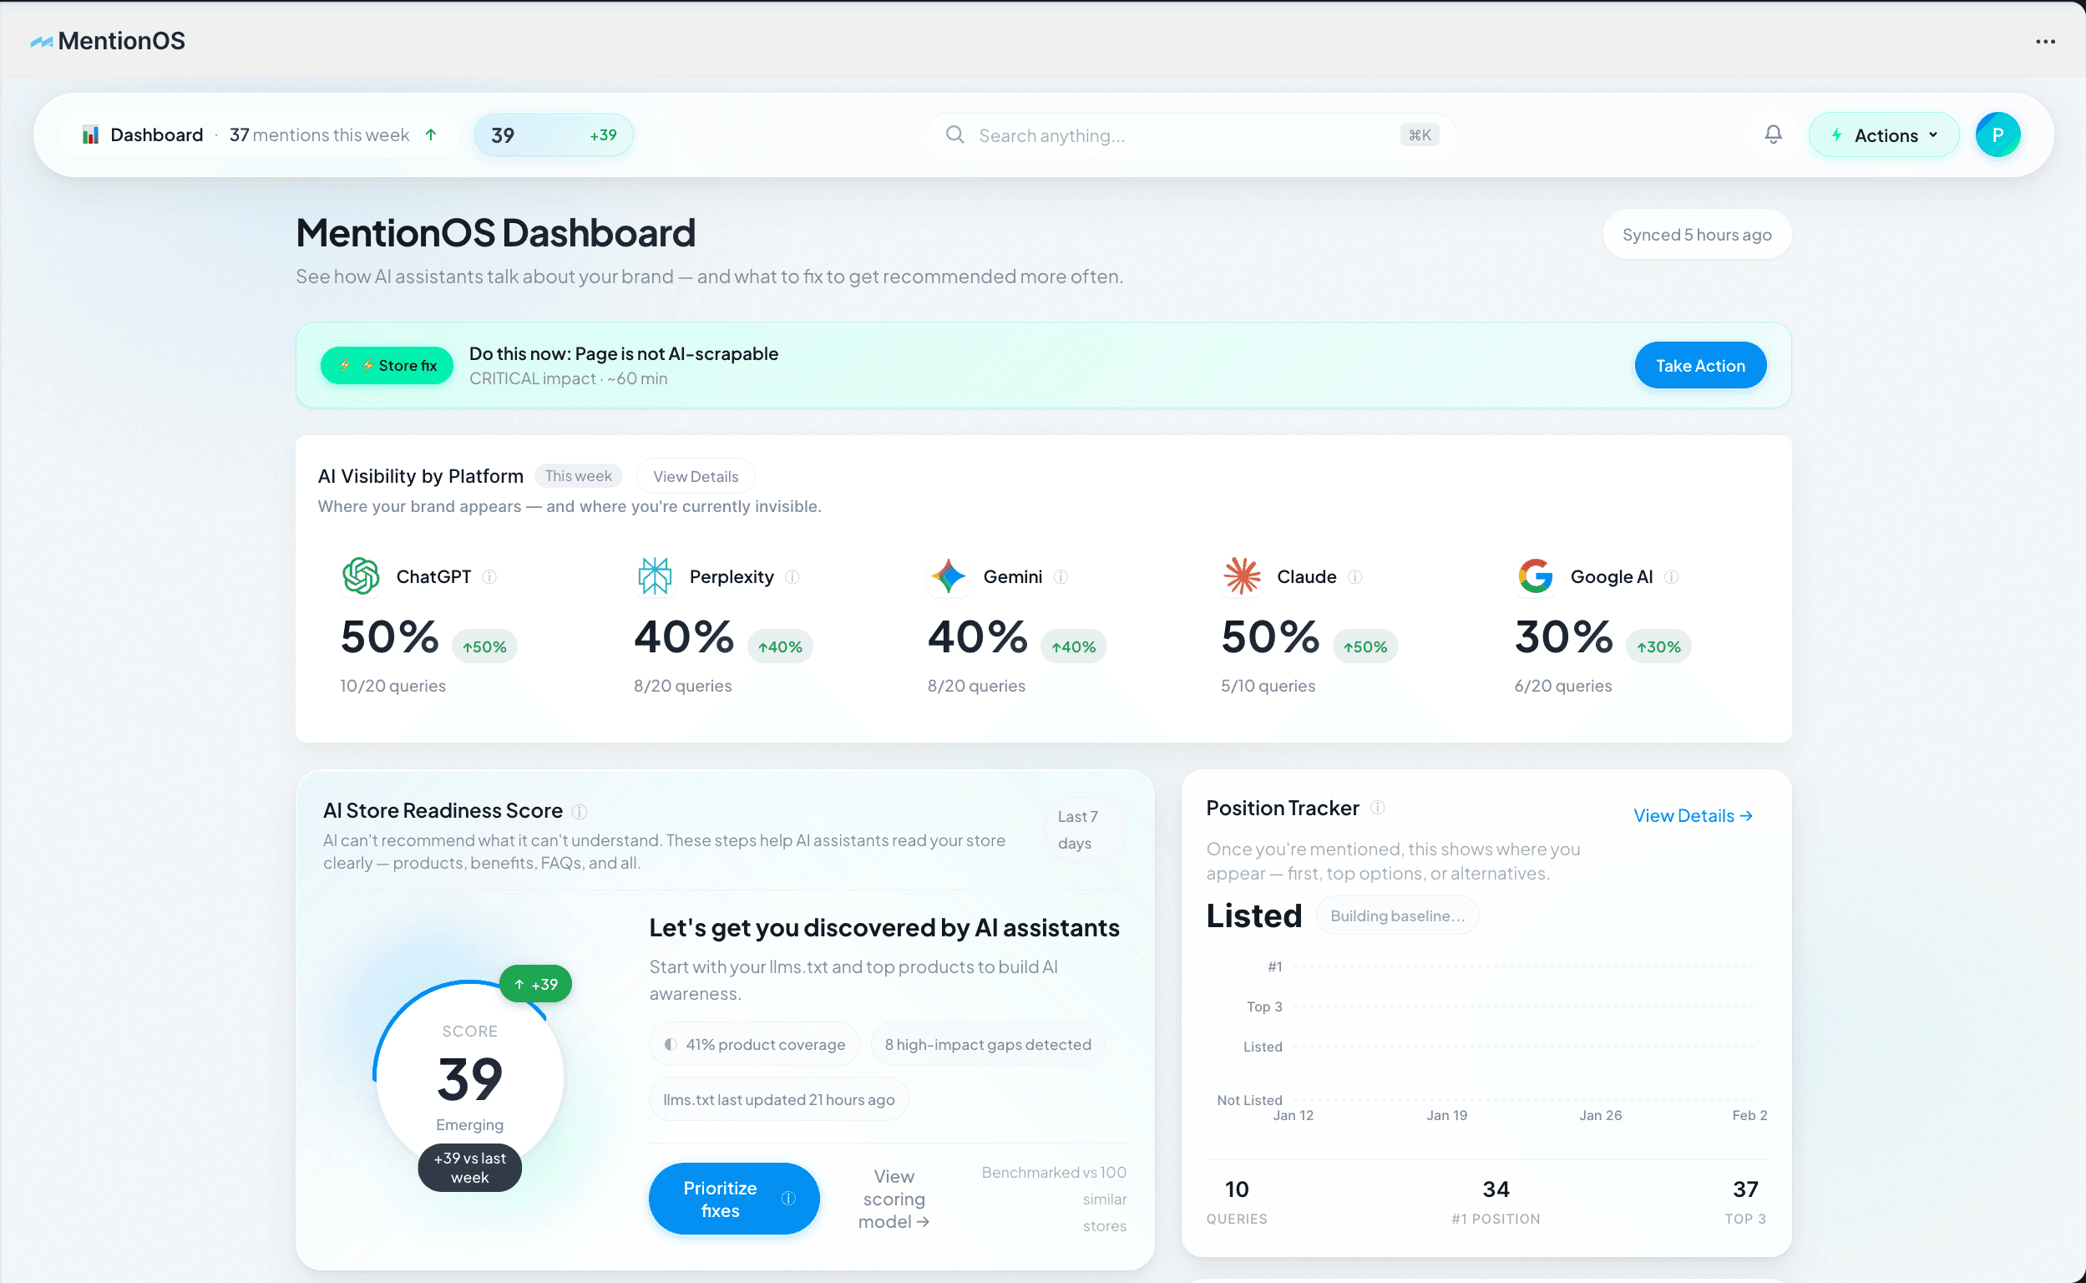Click the Position Tracker info icon

click(x=1378, y=808)
